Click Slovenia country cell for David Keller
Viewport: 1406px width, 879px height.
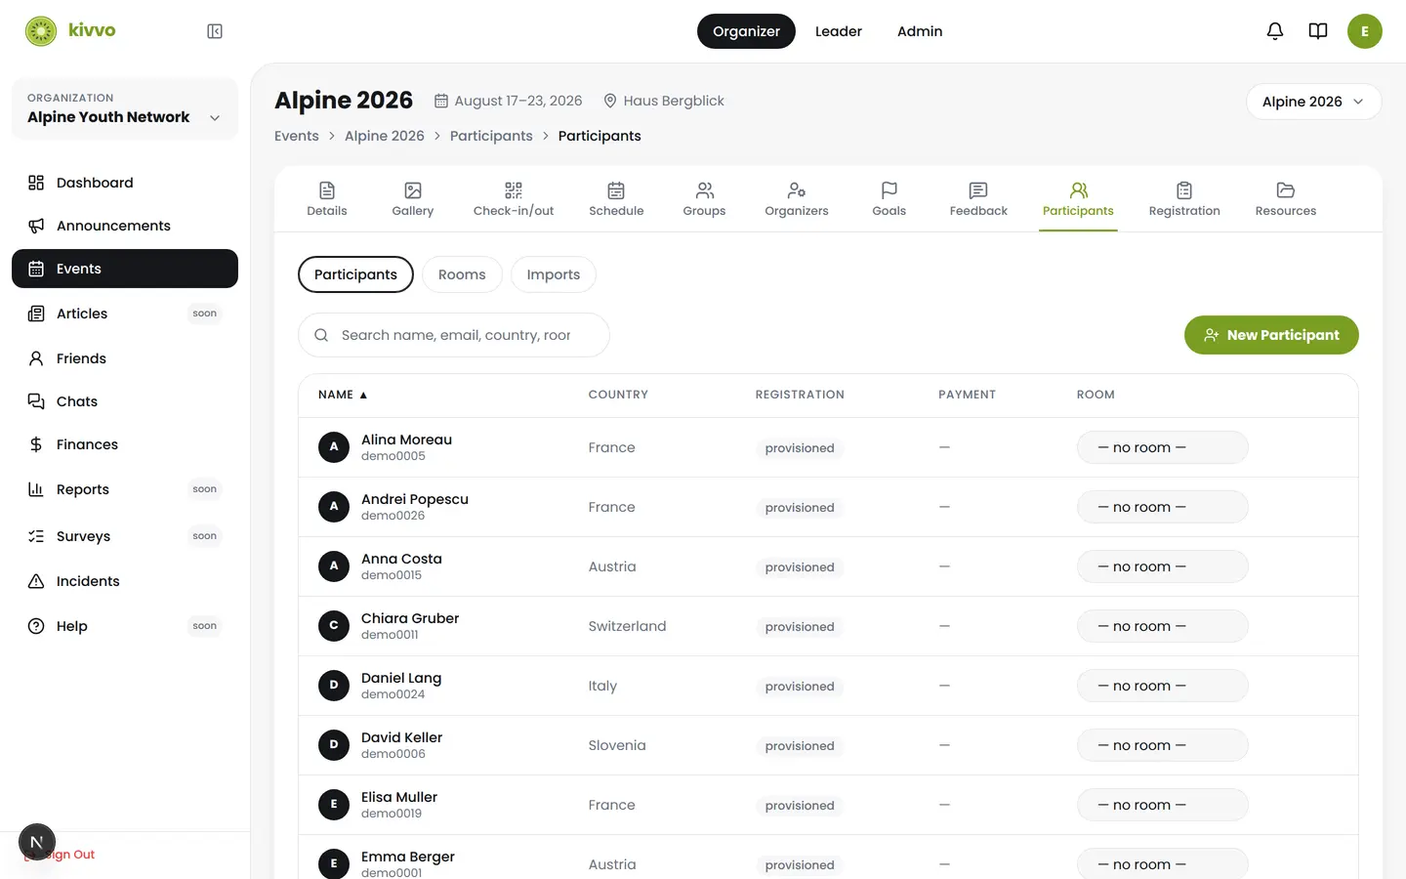pos(617,745)
